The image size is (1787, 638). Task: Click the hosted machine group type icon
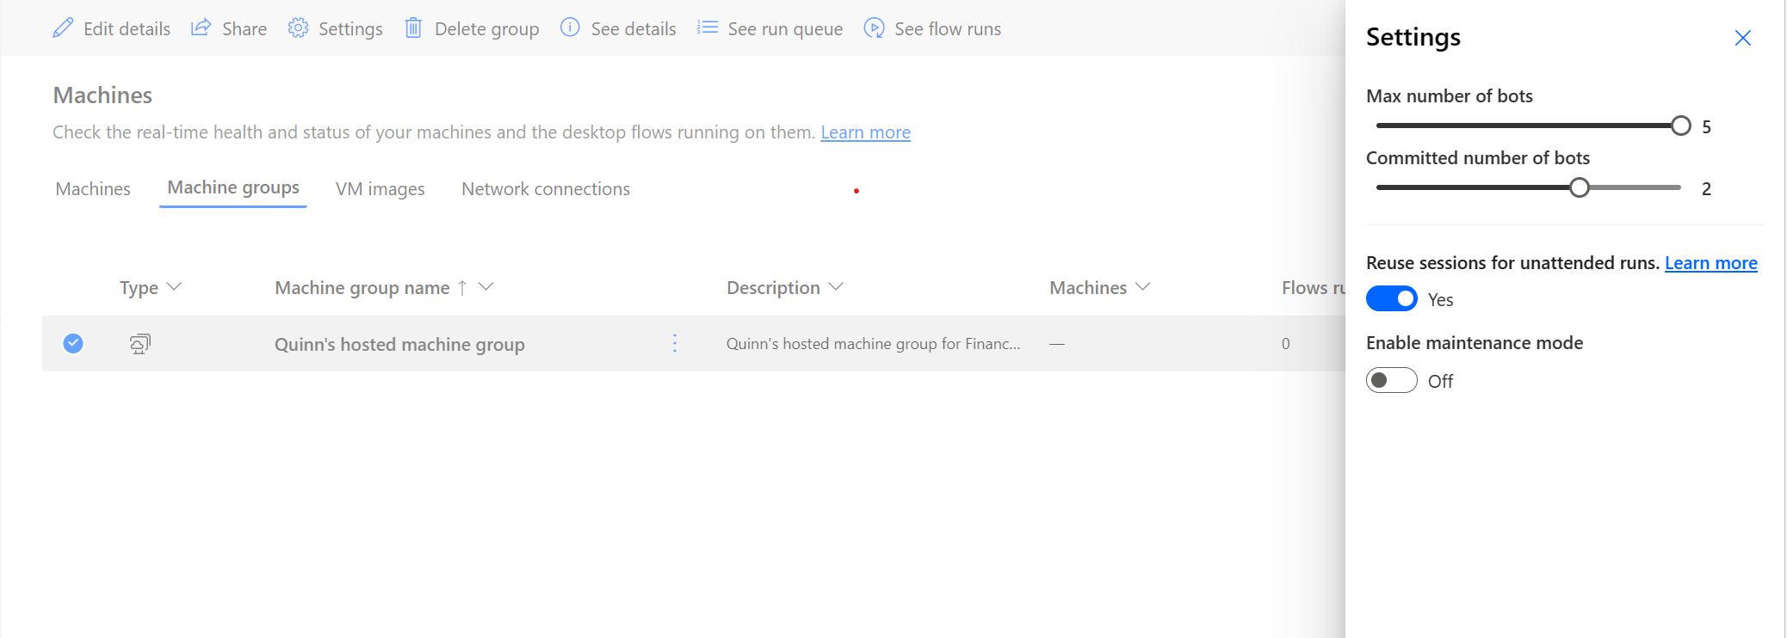(x=139, y=344)
